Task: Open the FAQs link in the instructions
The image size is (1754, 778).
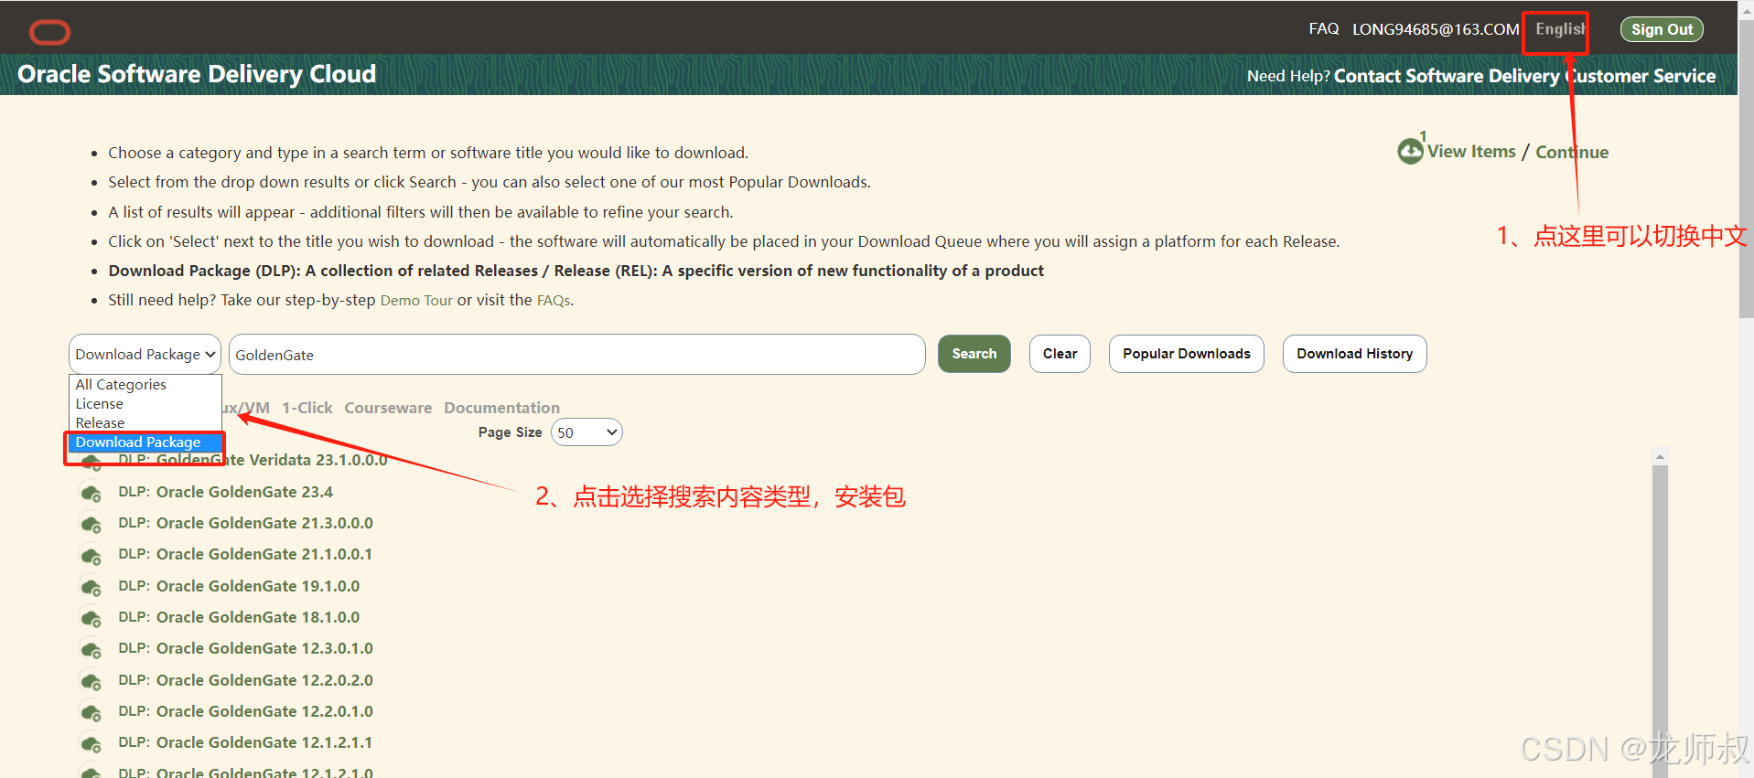Action: (x=554, y=300)
